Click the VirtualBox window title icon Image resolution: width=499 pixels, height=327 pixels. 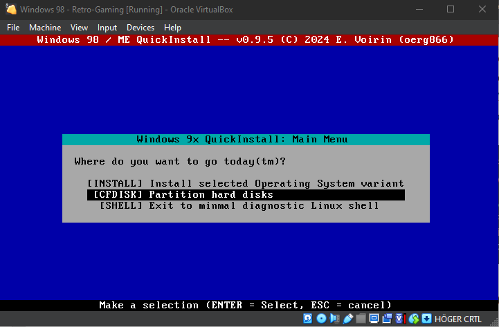point(11,9)
